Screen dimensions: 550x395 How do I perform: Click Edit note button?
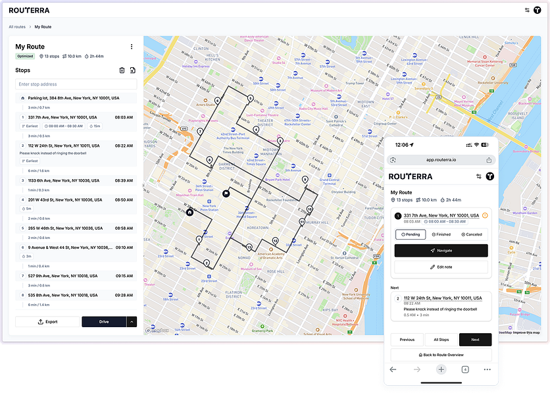click(x=441, y=267)
